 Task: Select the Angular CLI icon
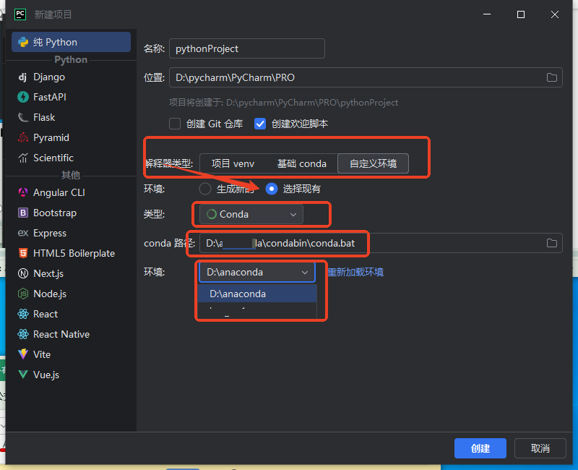click(x=23, y=192)
